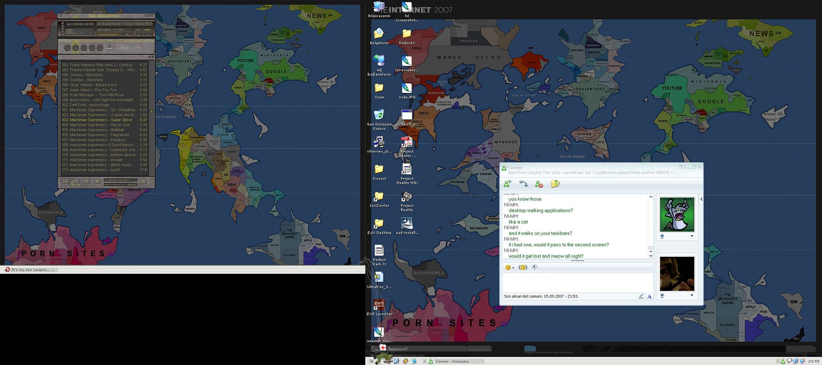Click the messenger icon in system tray

(783, 361)
